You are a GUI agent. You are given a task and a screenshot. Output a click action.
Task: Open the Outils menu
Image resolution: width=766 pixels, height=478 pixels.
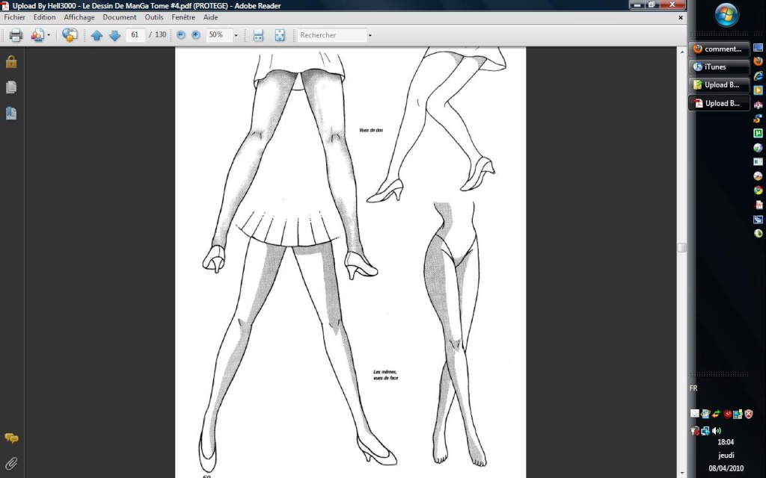154,17
